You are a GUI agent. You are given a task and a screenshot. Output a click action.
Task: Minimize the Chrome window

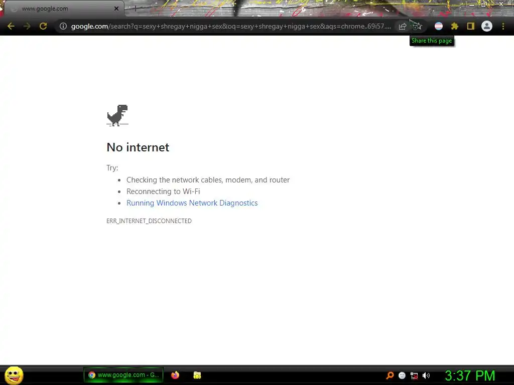point(472,5)
